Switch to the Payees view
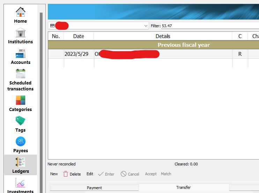Screen dimensions: 259x193 [21, 145]
